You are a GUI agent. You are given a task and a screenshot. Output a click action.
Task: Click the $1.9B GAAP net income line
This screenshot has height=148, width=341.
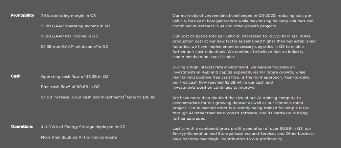point(69,36)
